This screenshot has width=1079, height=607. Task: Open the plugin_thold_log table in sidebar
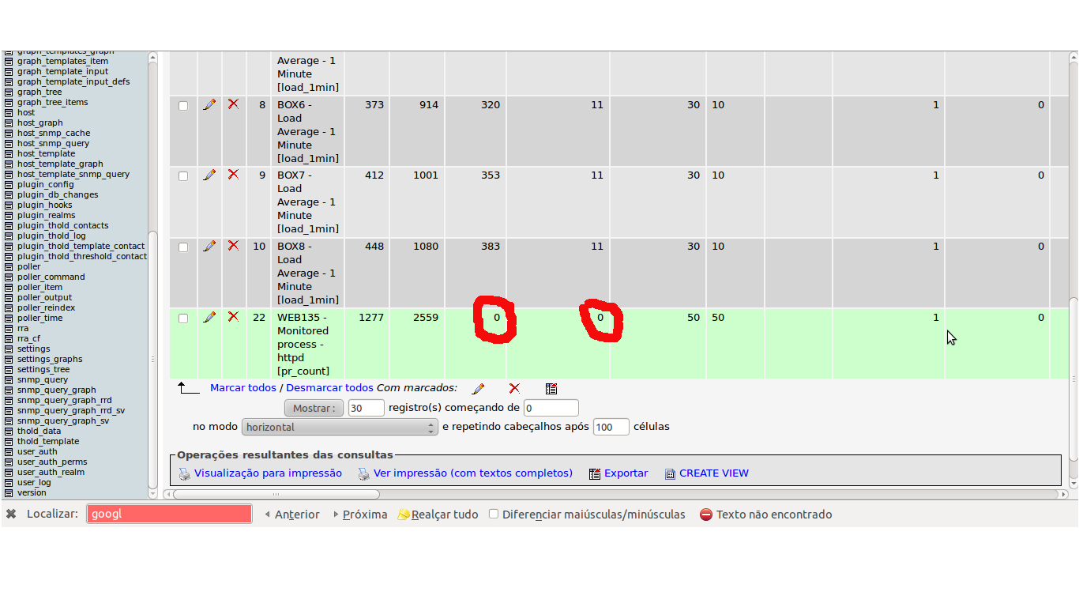click(51, 236)
